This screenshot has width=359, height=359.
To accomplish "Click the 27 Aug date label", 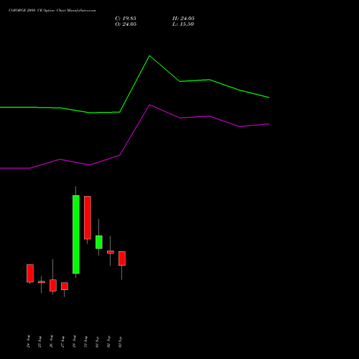I will point(62,342).
